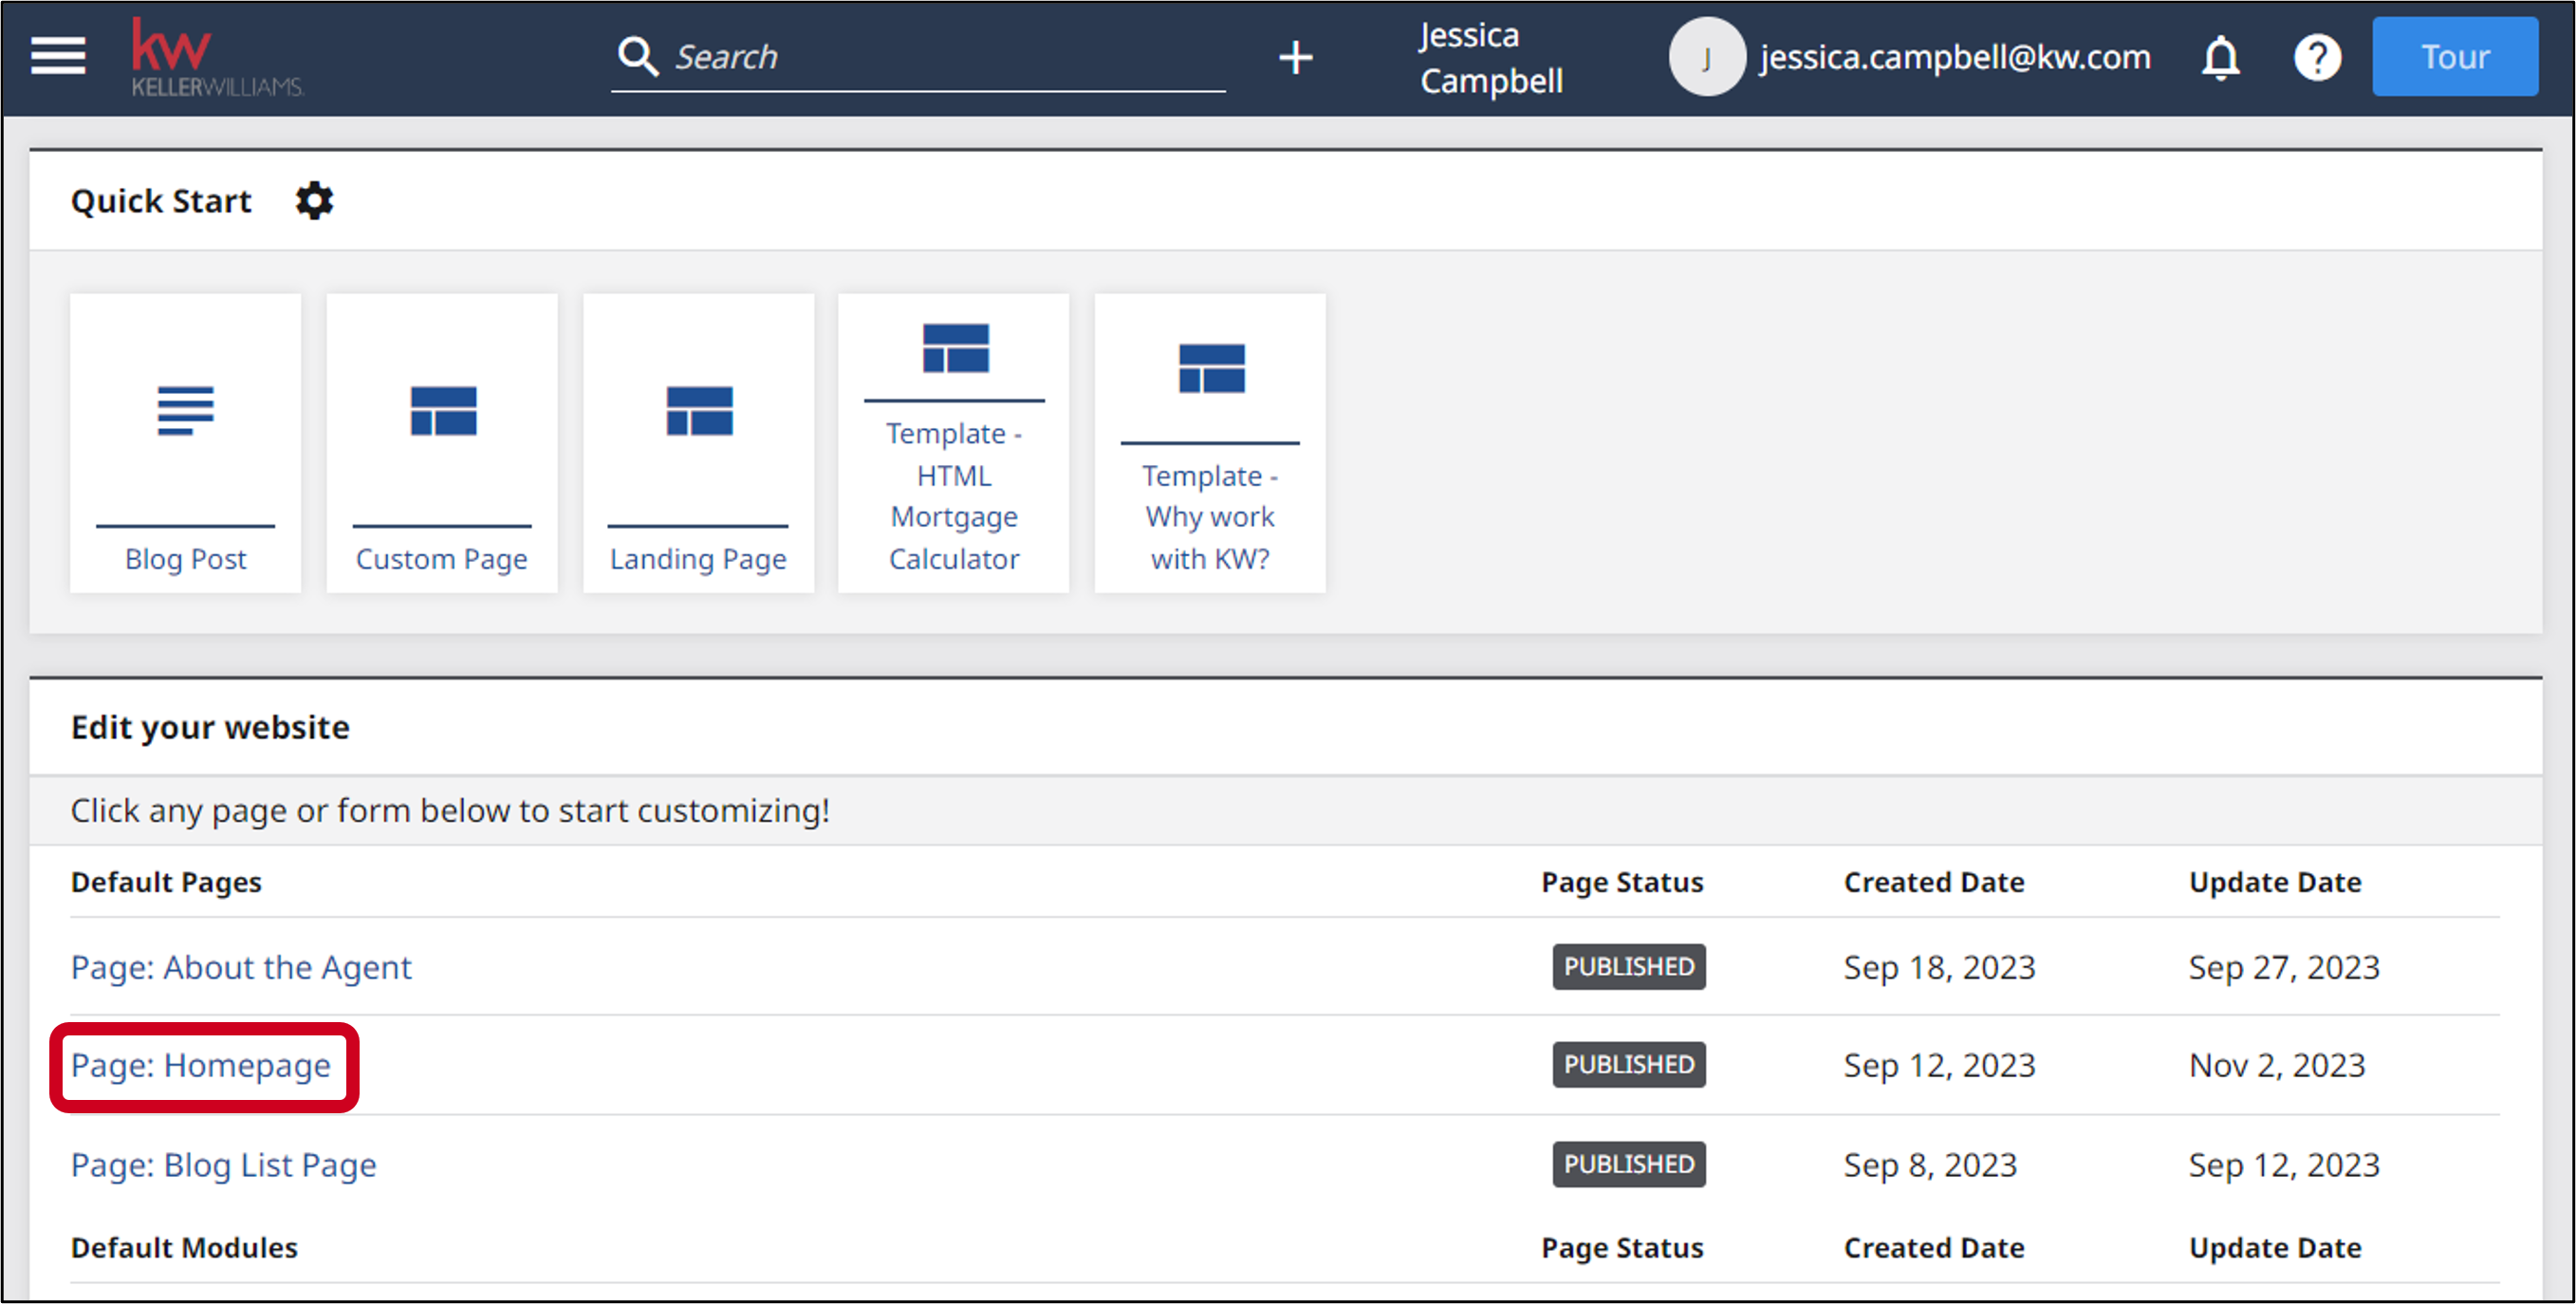
Task: Focus the Search input field
Action: click(918, 58)
